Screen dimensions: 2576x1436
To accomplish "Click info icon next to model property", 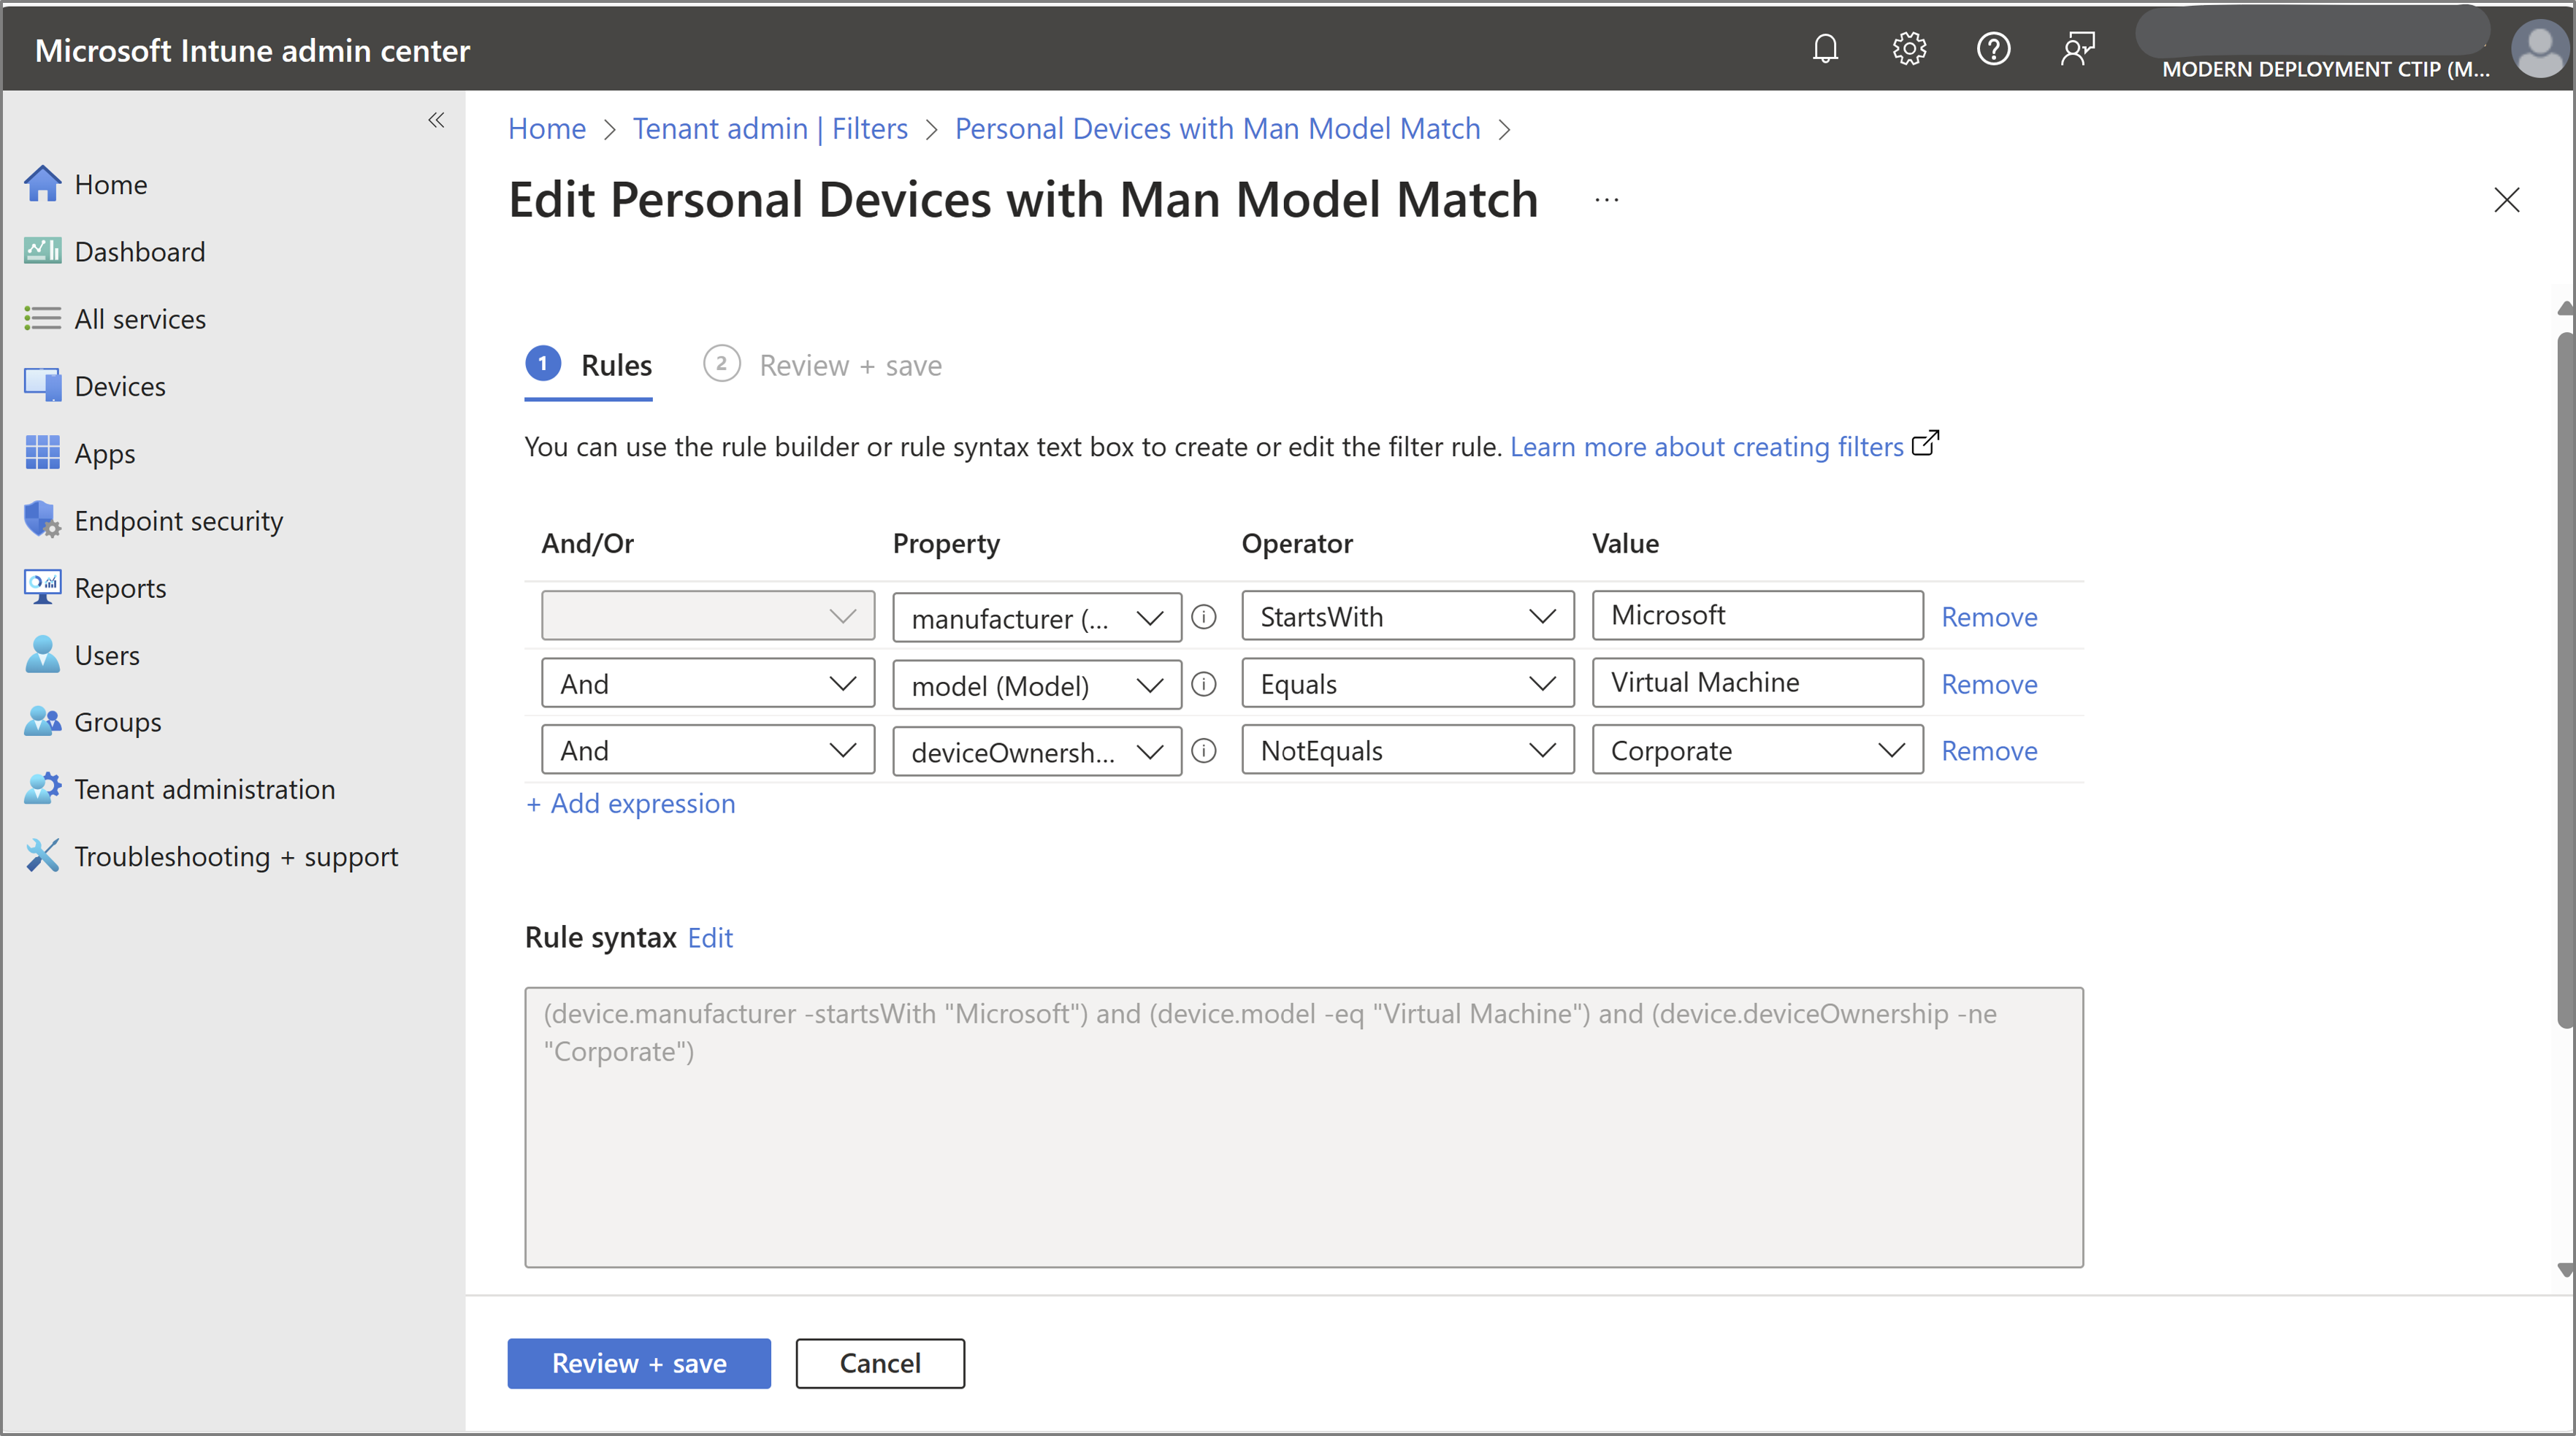I will 1204,685.
